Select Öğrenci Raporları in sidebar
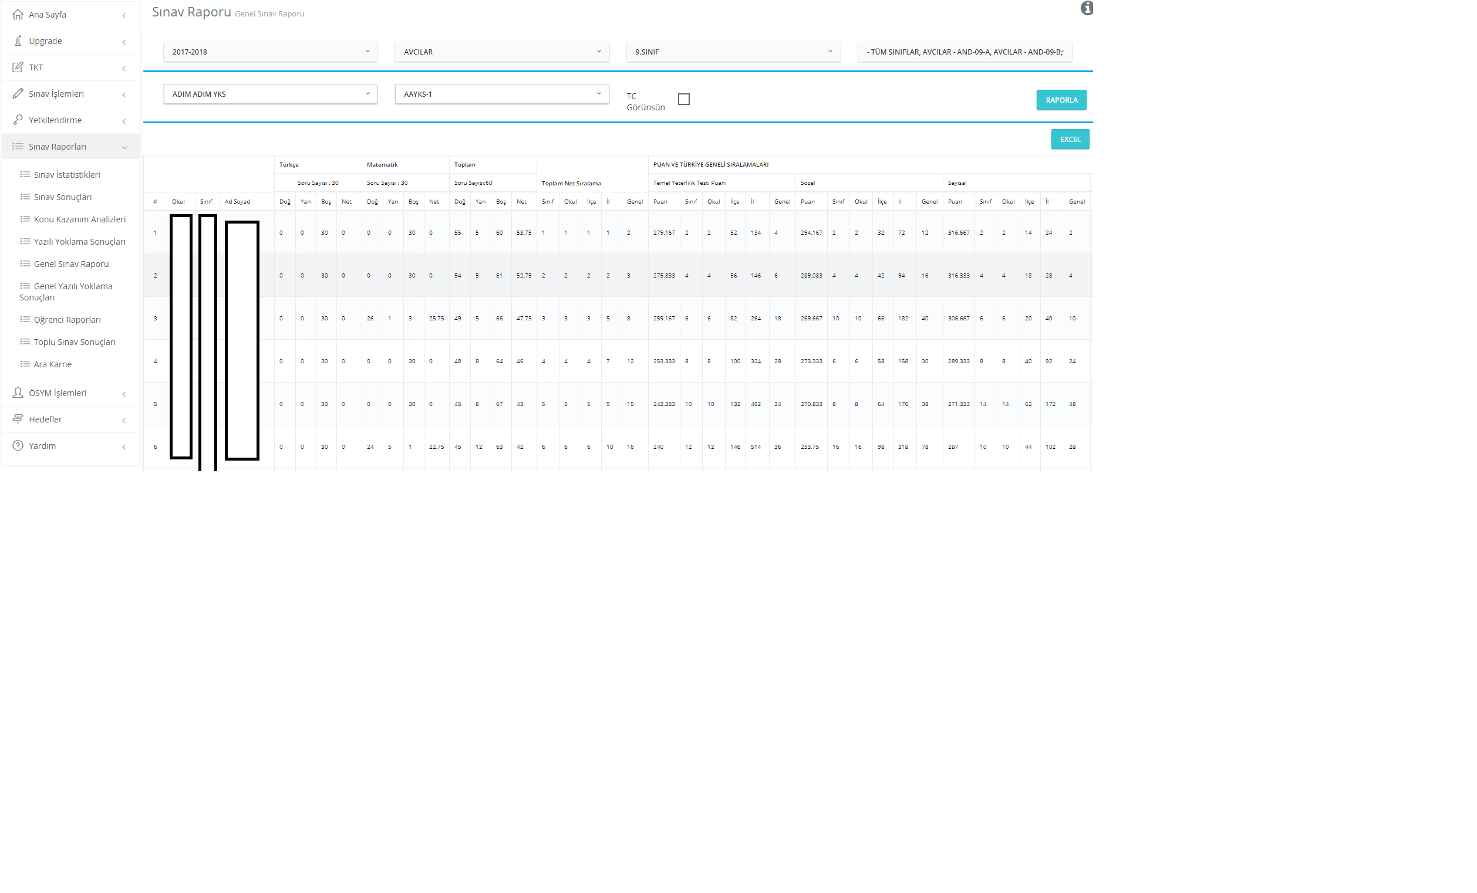The height and width of the screenshot is (893, 1477). tap(67, 320)
